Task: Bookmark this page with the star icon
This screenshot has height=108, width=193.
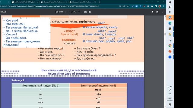Action: tap(128, 6)
